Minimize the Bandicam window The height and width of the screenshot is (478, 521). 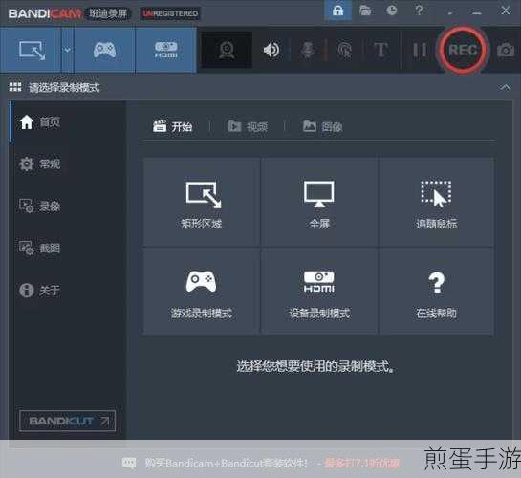click(x=477, y=13)
